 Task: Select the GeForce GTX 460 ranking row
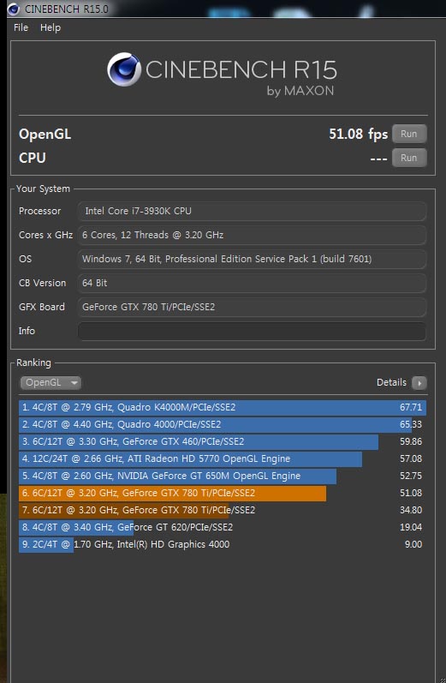223,441
